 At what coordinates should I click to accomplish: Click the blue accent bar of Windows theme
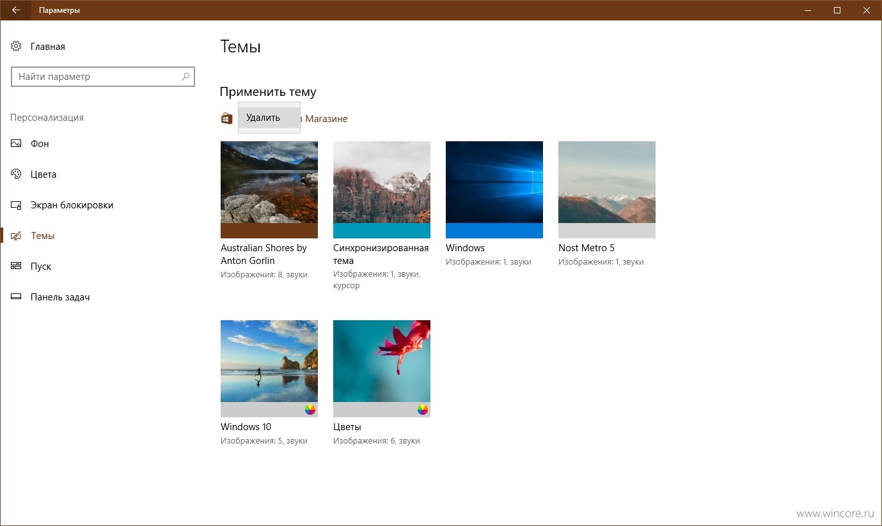pos(494,231)
